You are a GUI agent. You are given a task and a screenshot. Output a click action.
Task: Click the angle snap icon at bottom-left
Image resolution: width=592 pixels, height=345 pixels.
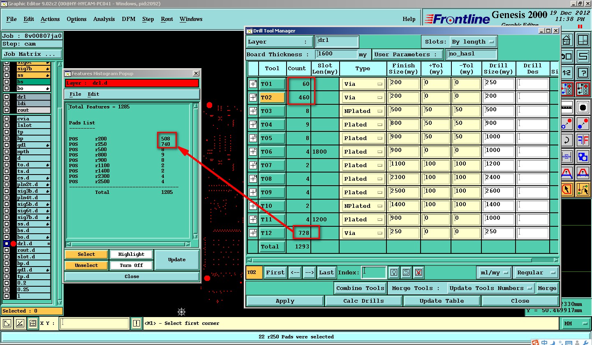[x=20, y=324]
